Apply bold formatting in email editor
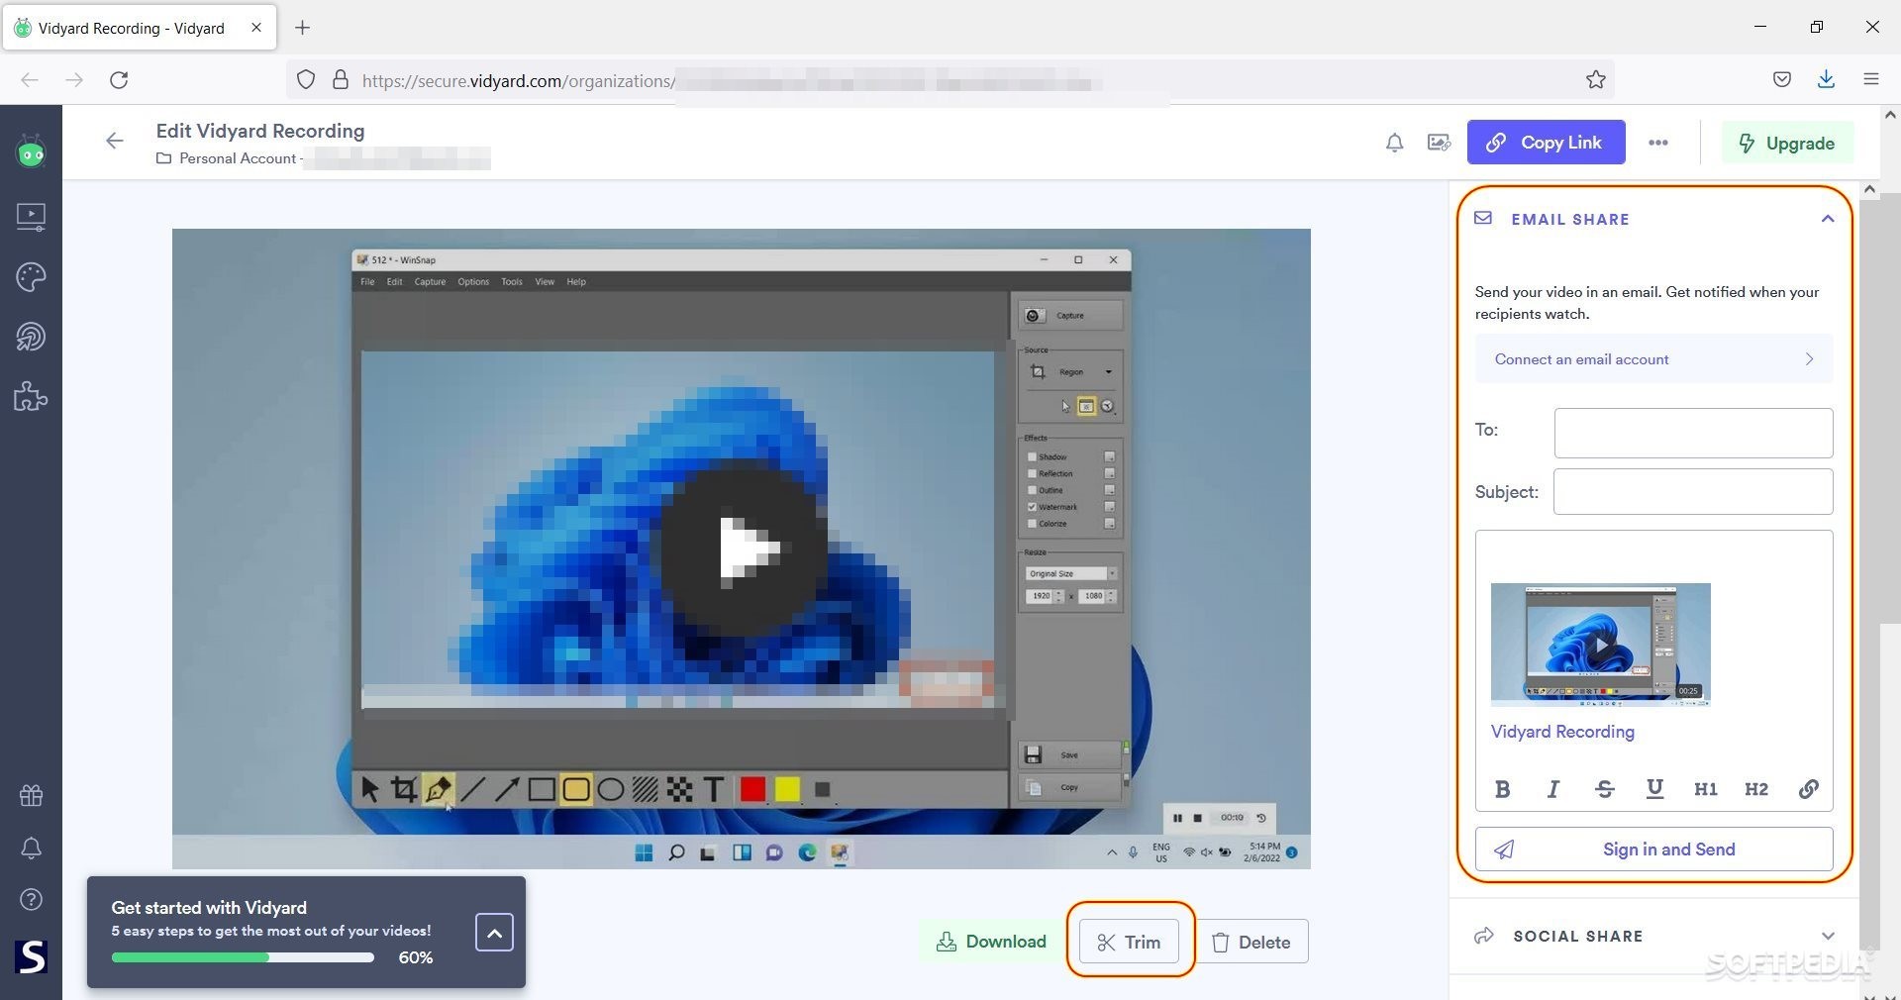Image resolution: width=1901 pixels, height=1000 pixels. coord(1502,789)
